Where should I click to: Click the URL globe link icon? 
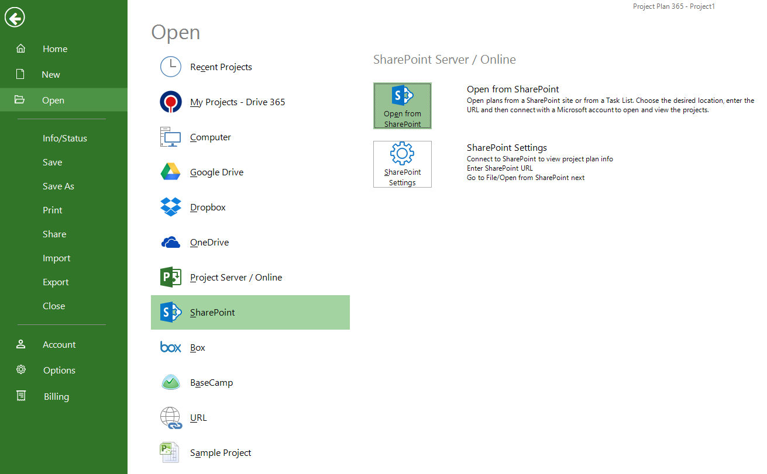tap(171, 418)
